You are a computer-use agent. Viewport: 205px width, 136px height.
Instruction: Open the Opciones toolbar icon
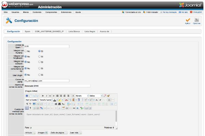click(x=196, y=20)
